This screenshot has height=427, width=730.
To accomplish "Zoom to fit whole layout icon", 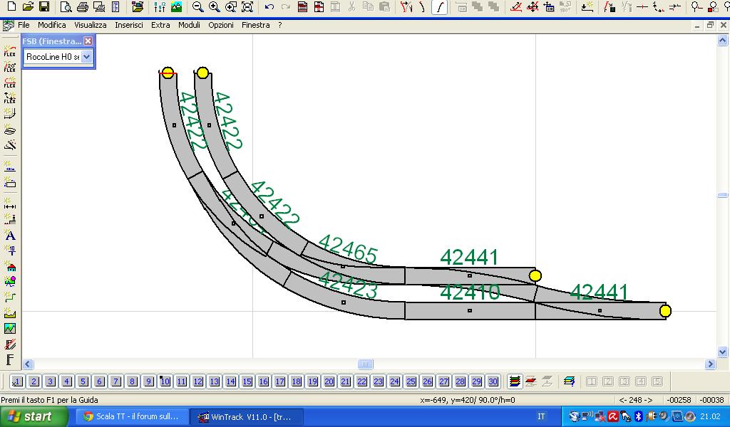I will tap(247, 6).
